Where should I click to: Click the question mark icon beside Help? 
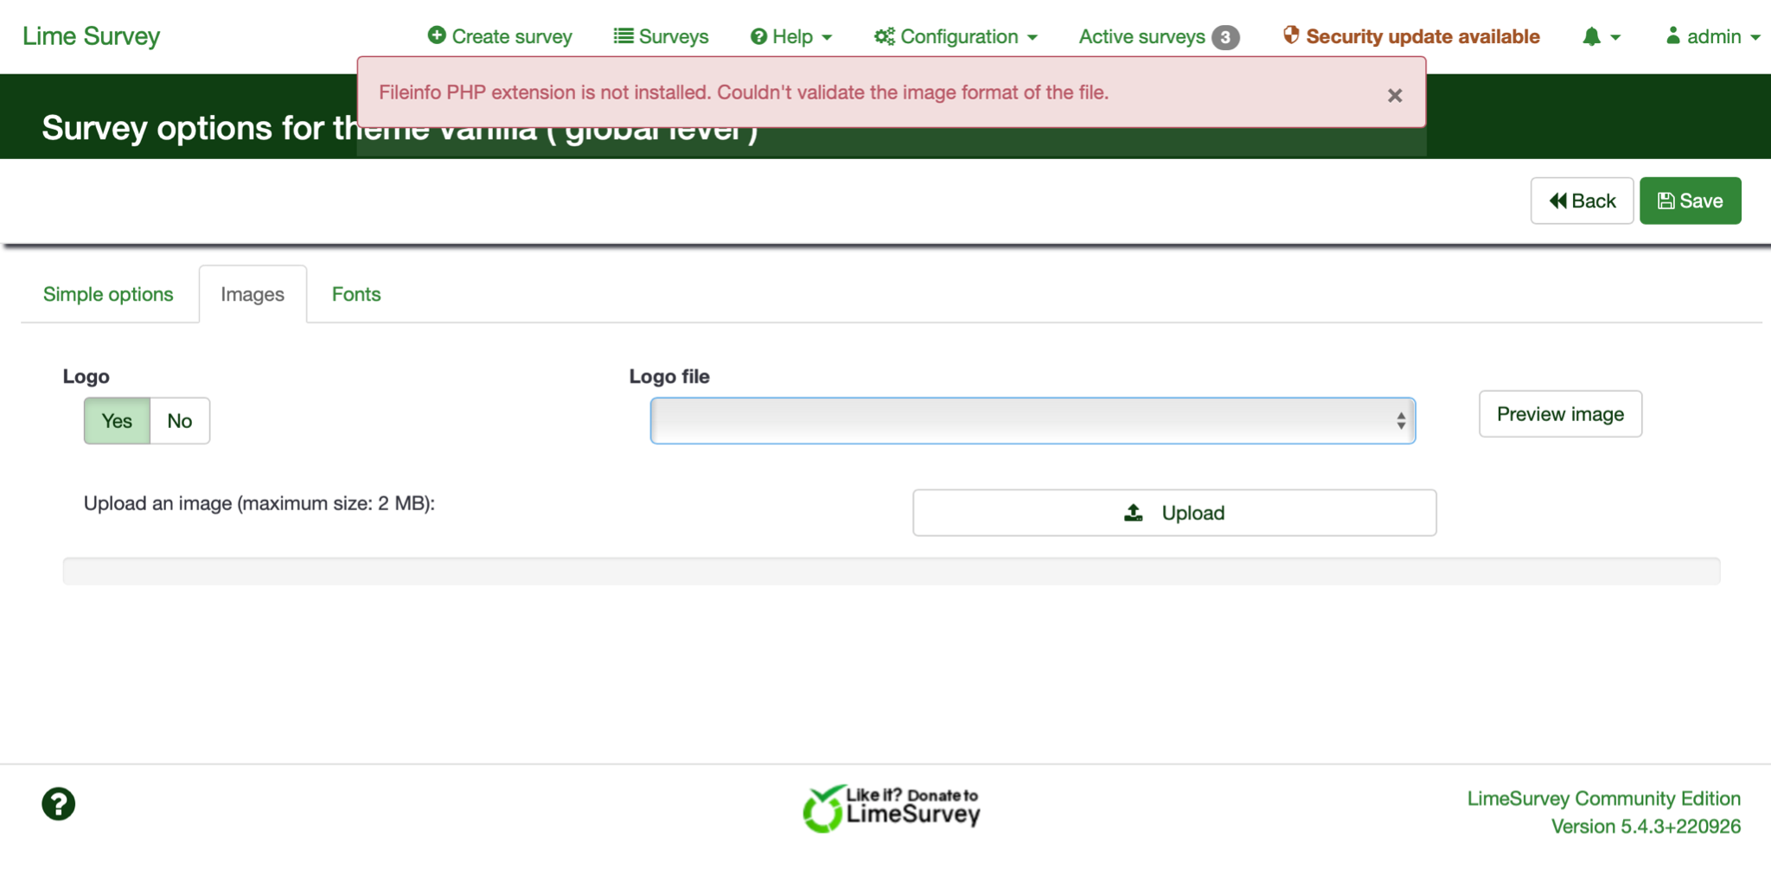click(x=758, y=36)
